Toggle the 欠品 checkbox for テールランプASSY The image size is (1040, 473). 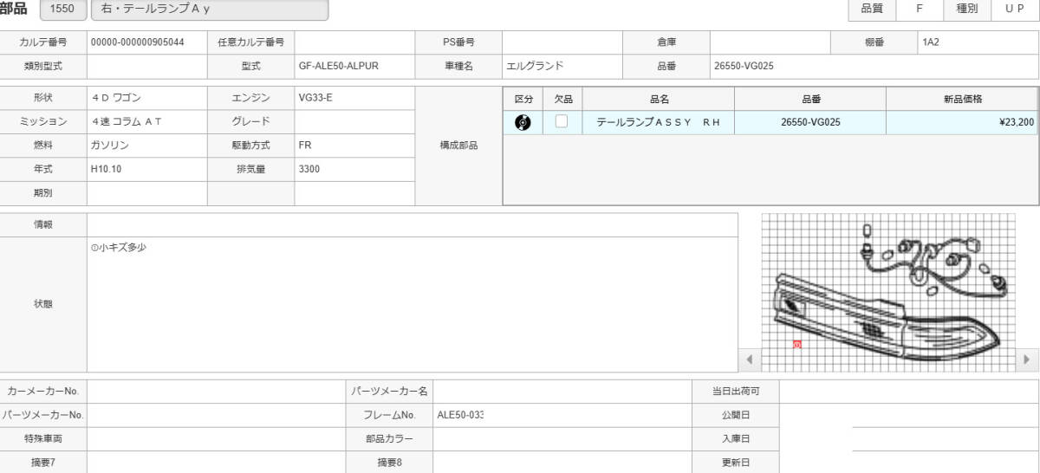562,122
